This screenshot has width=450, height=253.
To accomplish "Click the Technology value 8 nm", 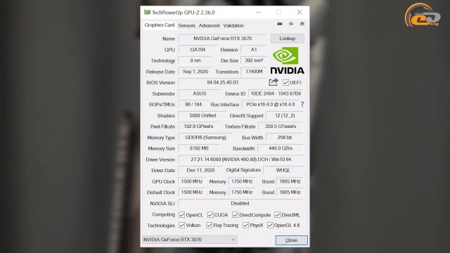I will point(195,60).
